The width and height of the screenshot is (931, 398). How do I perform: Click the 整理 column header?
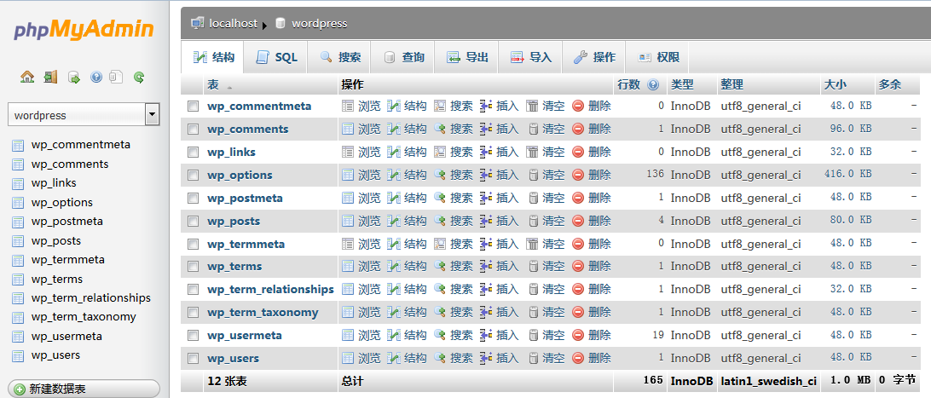pyautogui.click(x=732, y=85)
